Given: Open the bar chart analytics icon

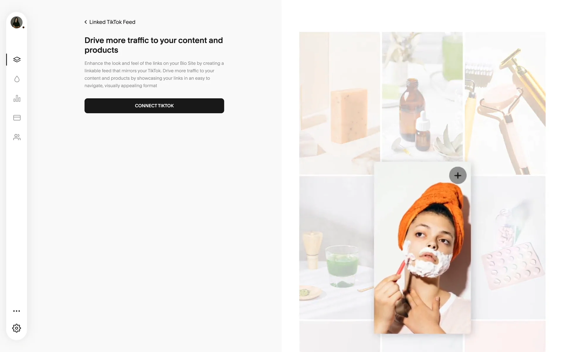Looking at the screenshot, I should 17,98.
